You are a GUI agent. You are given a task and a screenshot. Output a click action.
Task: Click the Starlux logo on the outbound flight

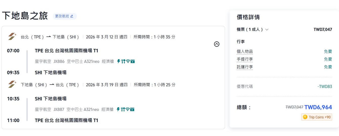12,37
